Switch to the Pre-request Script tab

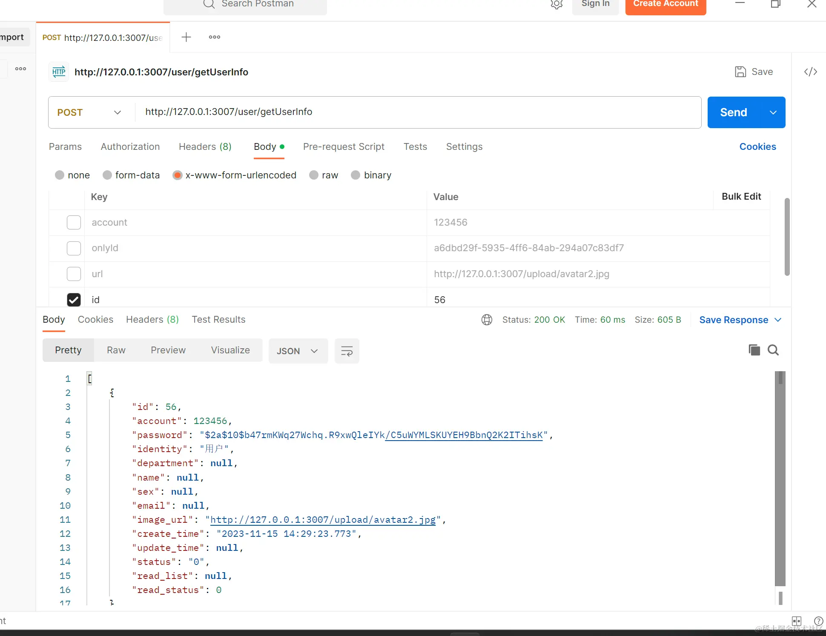click(343, 146)
